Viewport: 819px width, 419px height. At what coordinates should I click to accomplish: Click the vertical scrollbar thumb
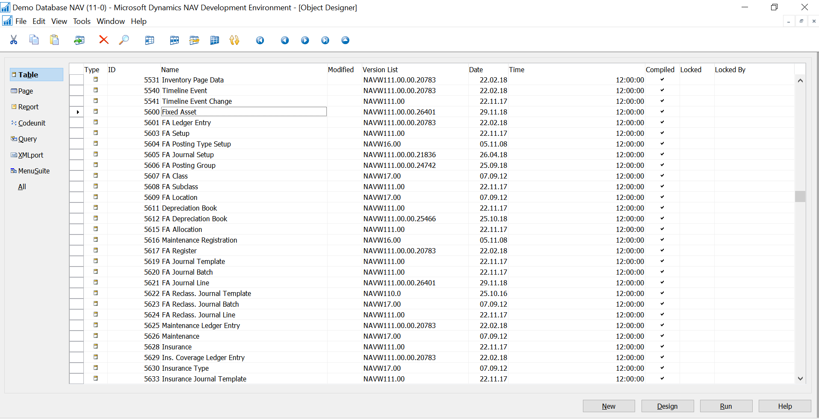[x=800, y=196]
